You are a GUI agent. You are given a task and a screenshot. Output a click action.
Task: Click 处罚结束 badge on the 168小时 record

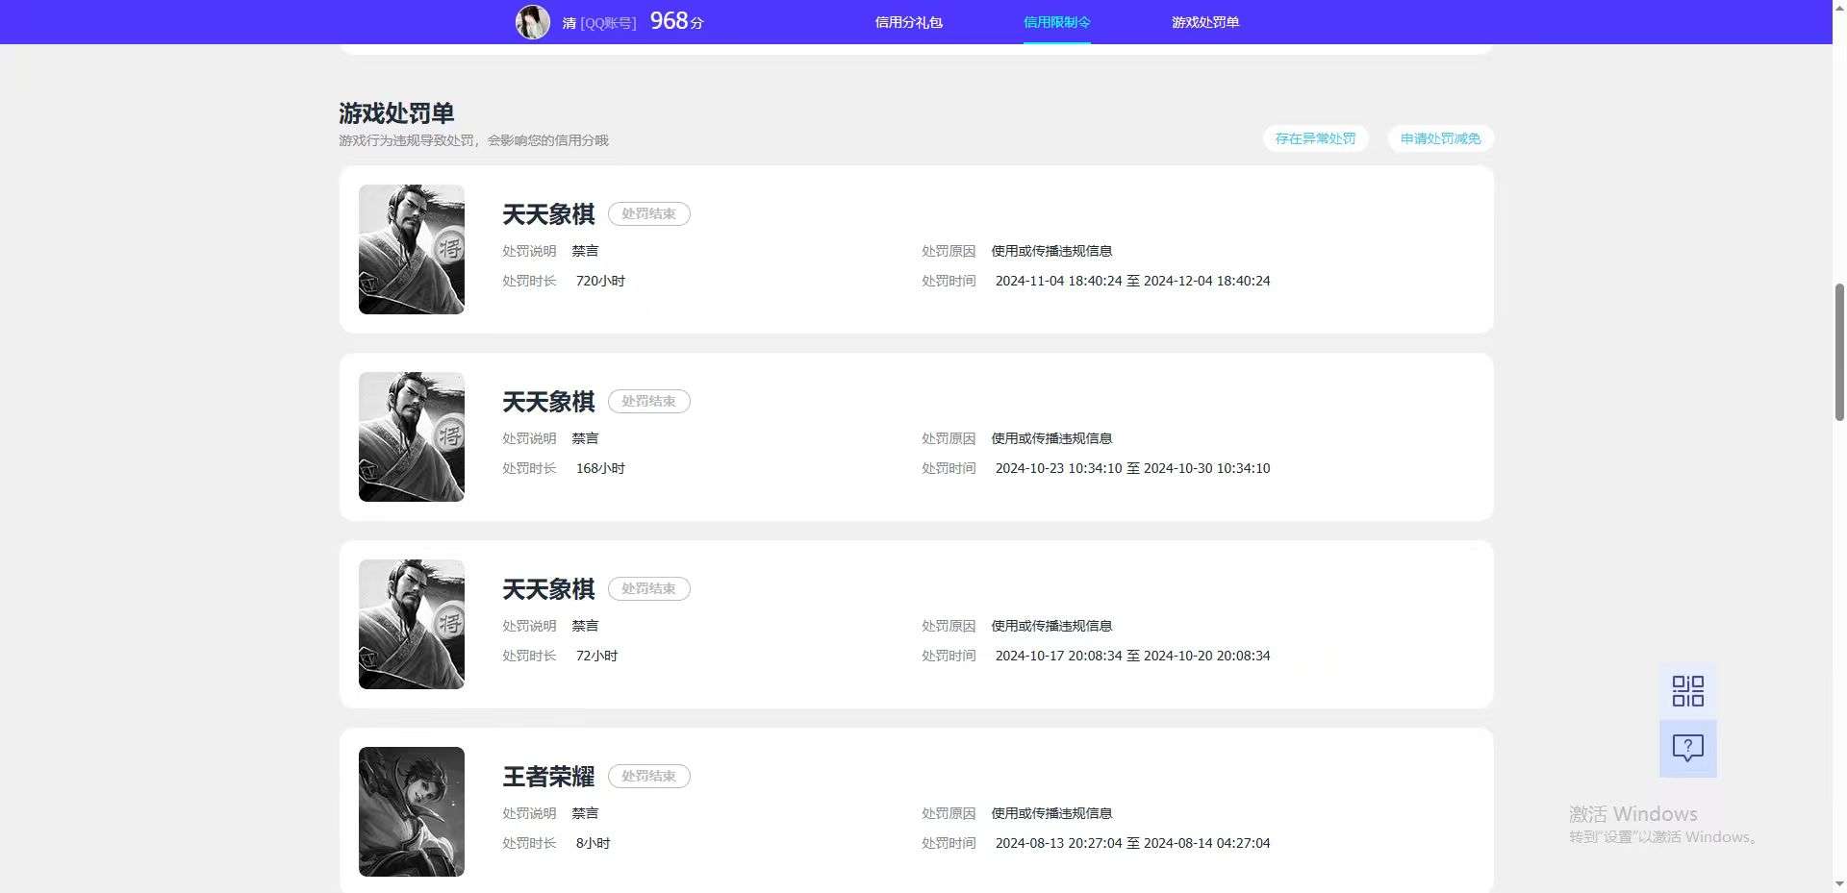[648, 401]
